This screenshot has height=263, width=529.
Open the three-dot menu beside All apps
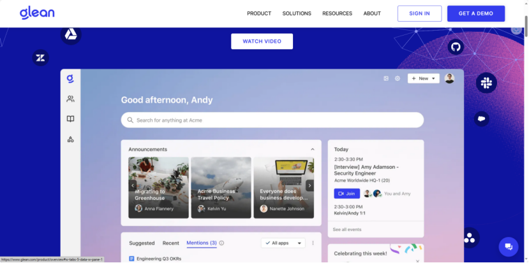pos(313,243)
